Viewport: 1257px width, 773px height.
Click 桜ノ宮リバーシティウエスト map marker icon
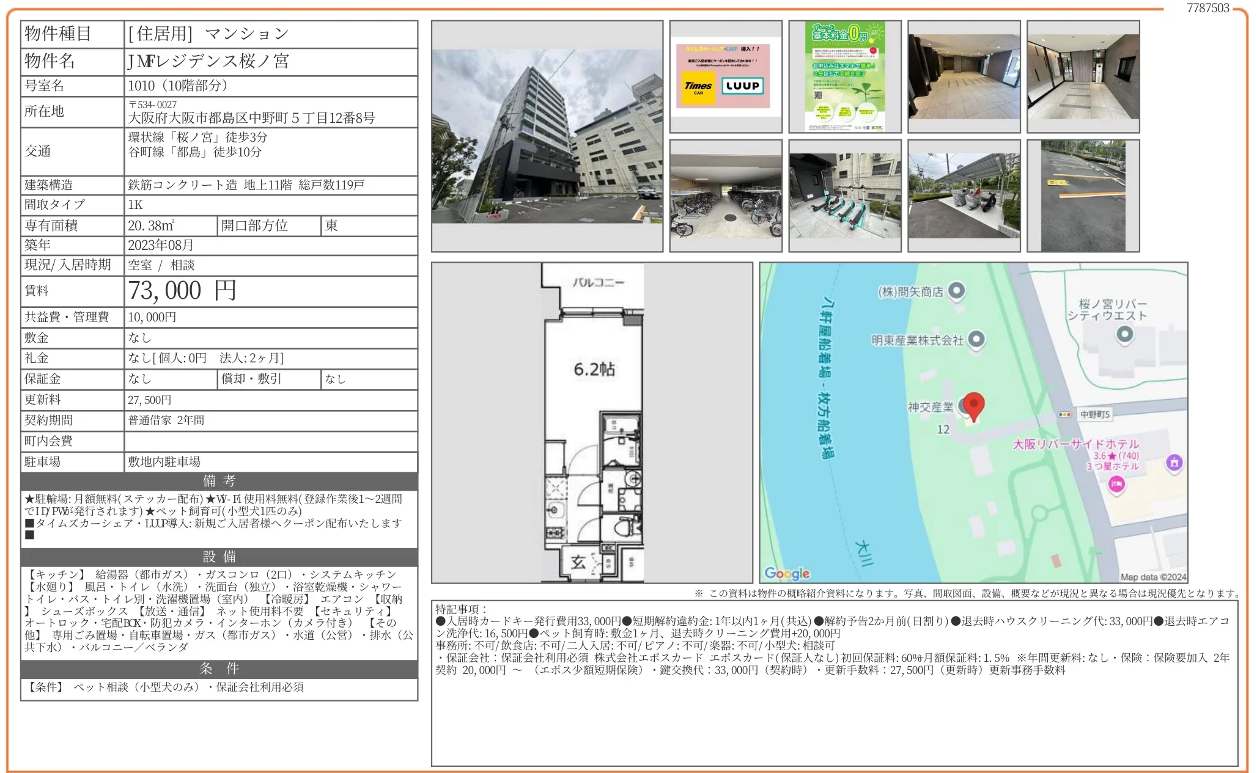coord(1124,334)
